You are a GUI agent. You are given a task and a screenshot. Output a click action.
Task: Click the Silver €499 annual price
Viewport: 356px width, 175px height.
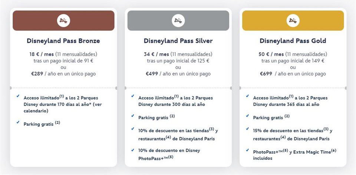pyautogui.click(x=153, y=73)
